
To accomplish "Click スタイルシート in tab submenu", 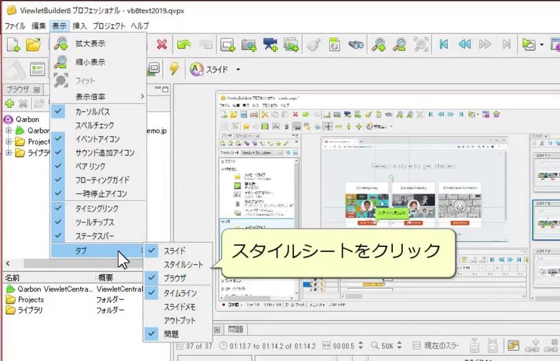I will (x=178, y=265).
